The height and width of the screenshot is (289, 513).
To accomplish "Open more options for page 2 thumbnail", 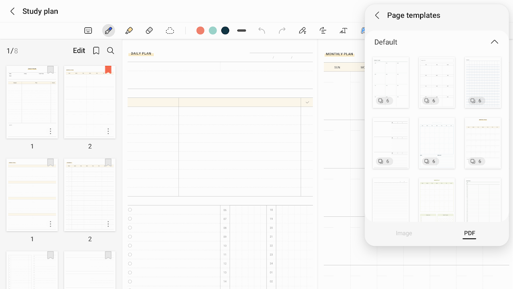I will click(108, 131).
